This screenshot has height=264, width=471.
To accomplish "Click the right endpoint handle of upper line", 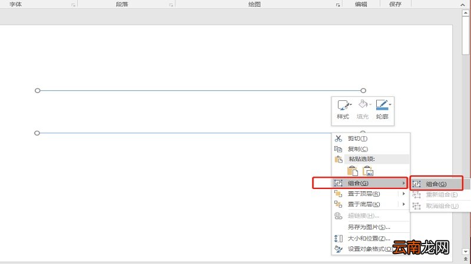I will coord(363,90).
